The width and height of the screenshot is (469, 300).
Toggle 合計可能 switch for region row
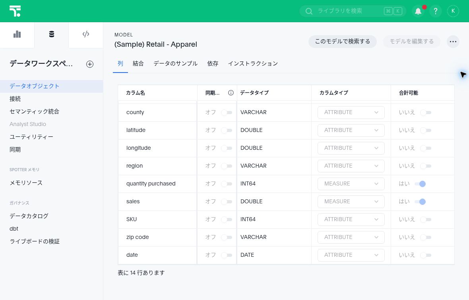pyautogui.click(x=426, y=166)
